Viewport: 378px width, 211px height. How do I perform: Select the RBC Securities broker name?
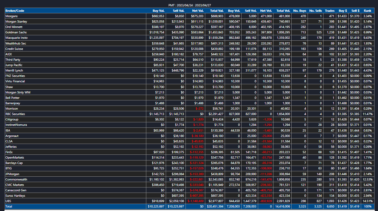coord(15,114)
